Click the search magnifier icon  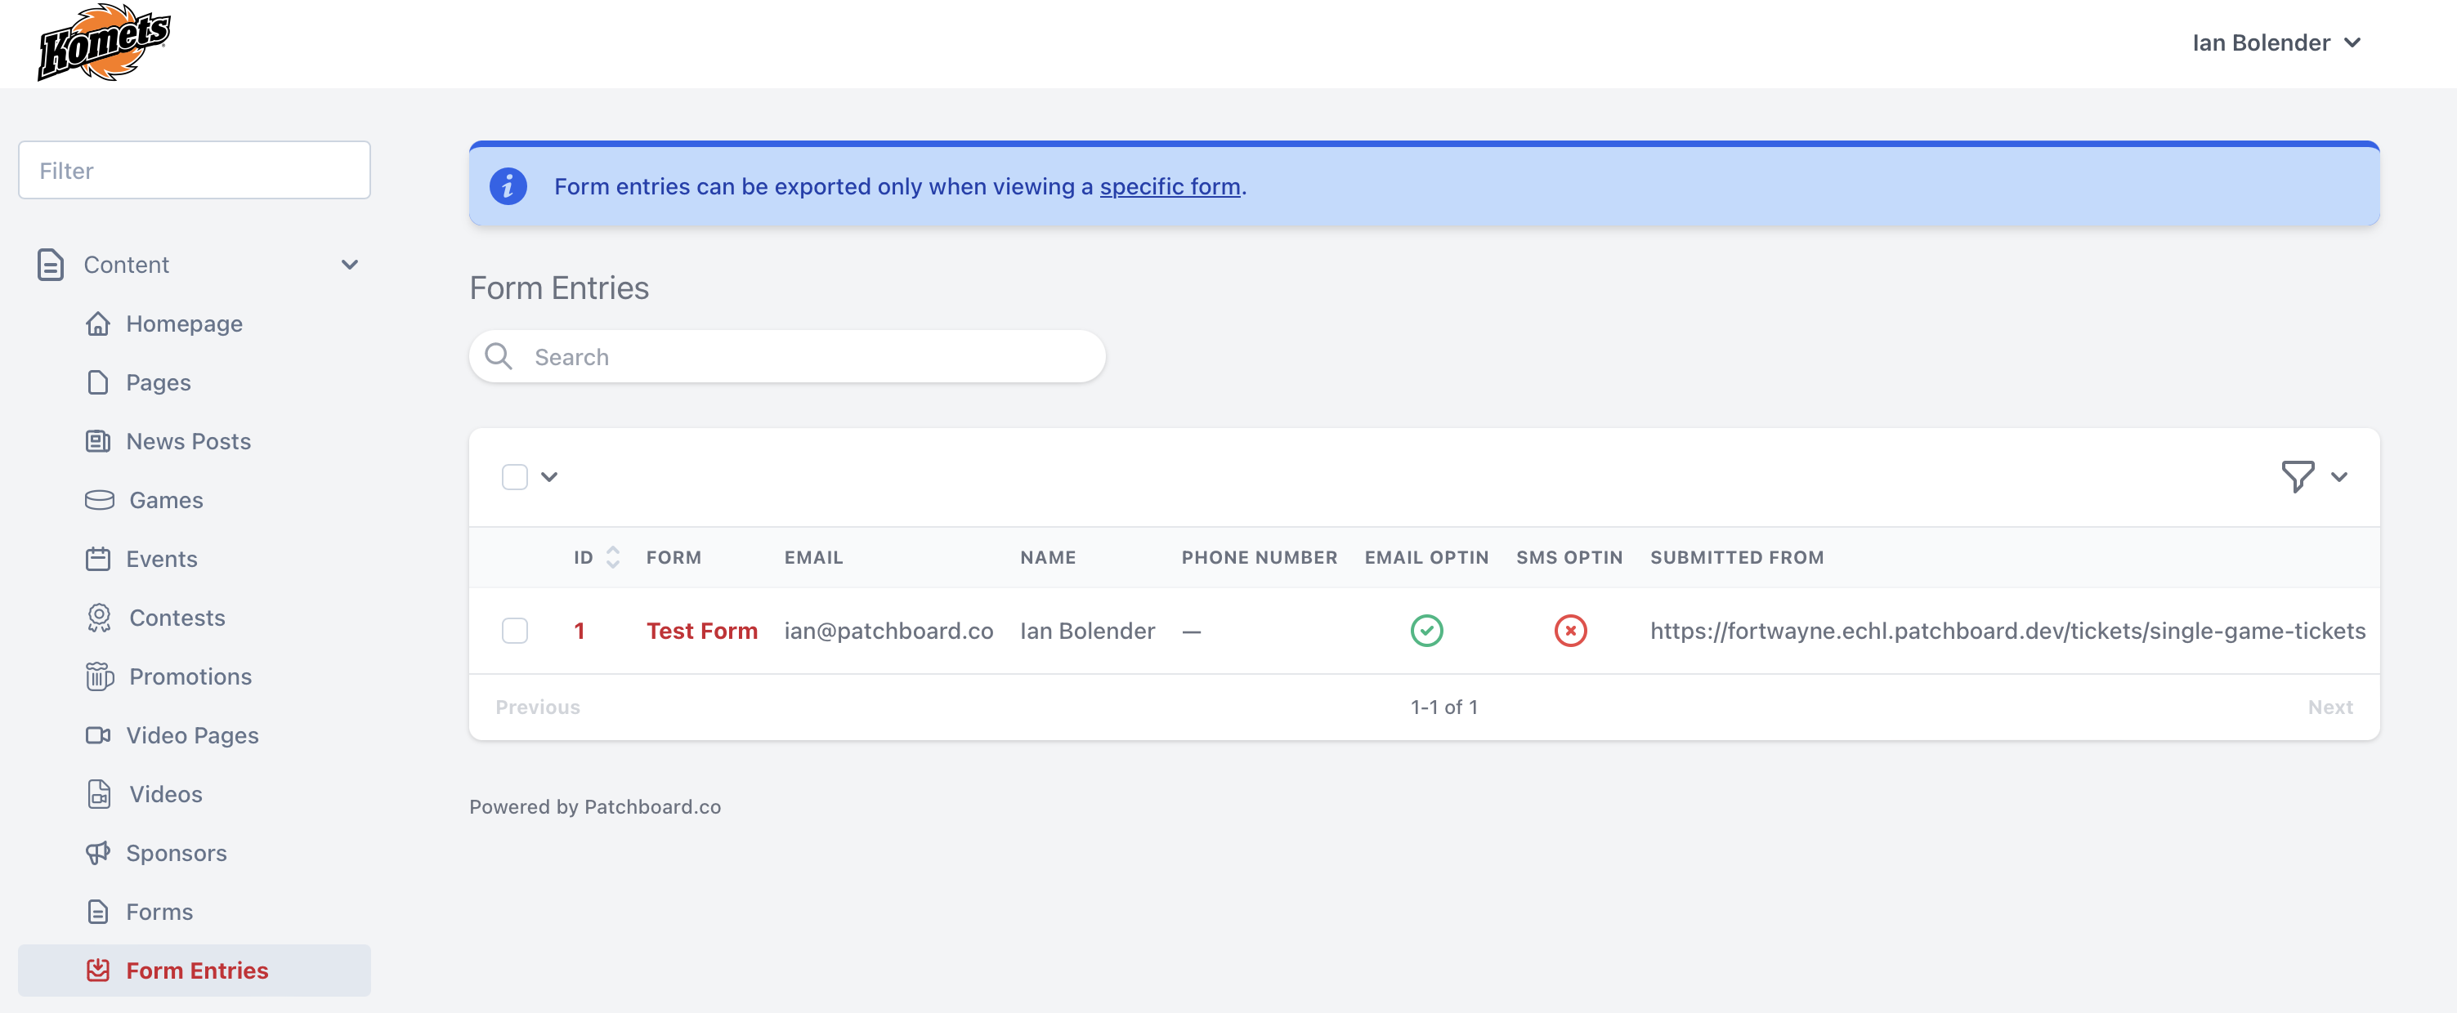[x=499, y=356]
